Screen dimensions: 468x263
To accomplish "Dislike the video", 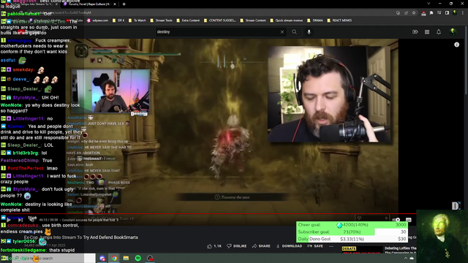I will point(237,246).
